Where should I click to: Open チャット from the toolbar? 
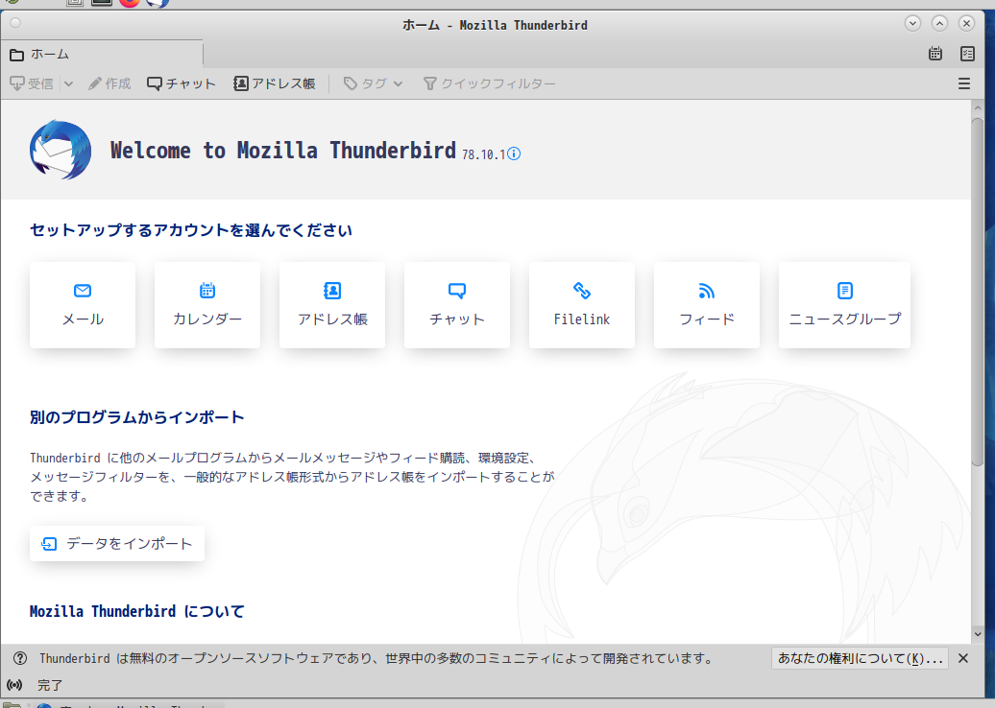point(182,83)
